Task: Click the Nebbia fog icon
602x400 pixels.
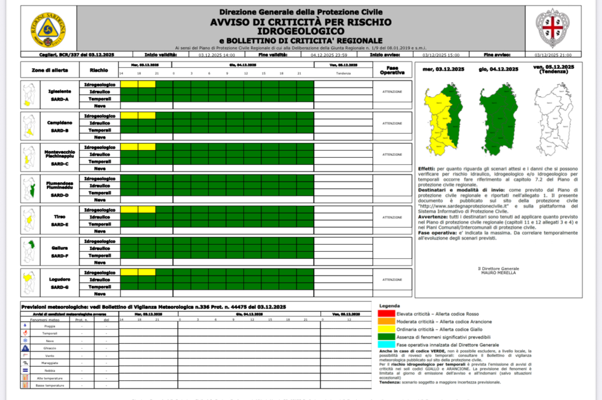Action: point(25,370)
